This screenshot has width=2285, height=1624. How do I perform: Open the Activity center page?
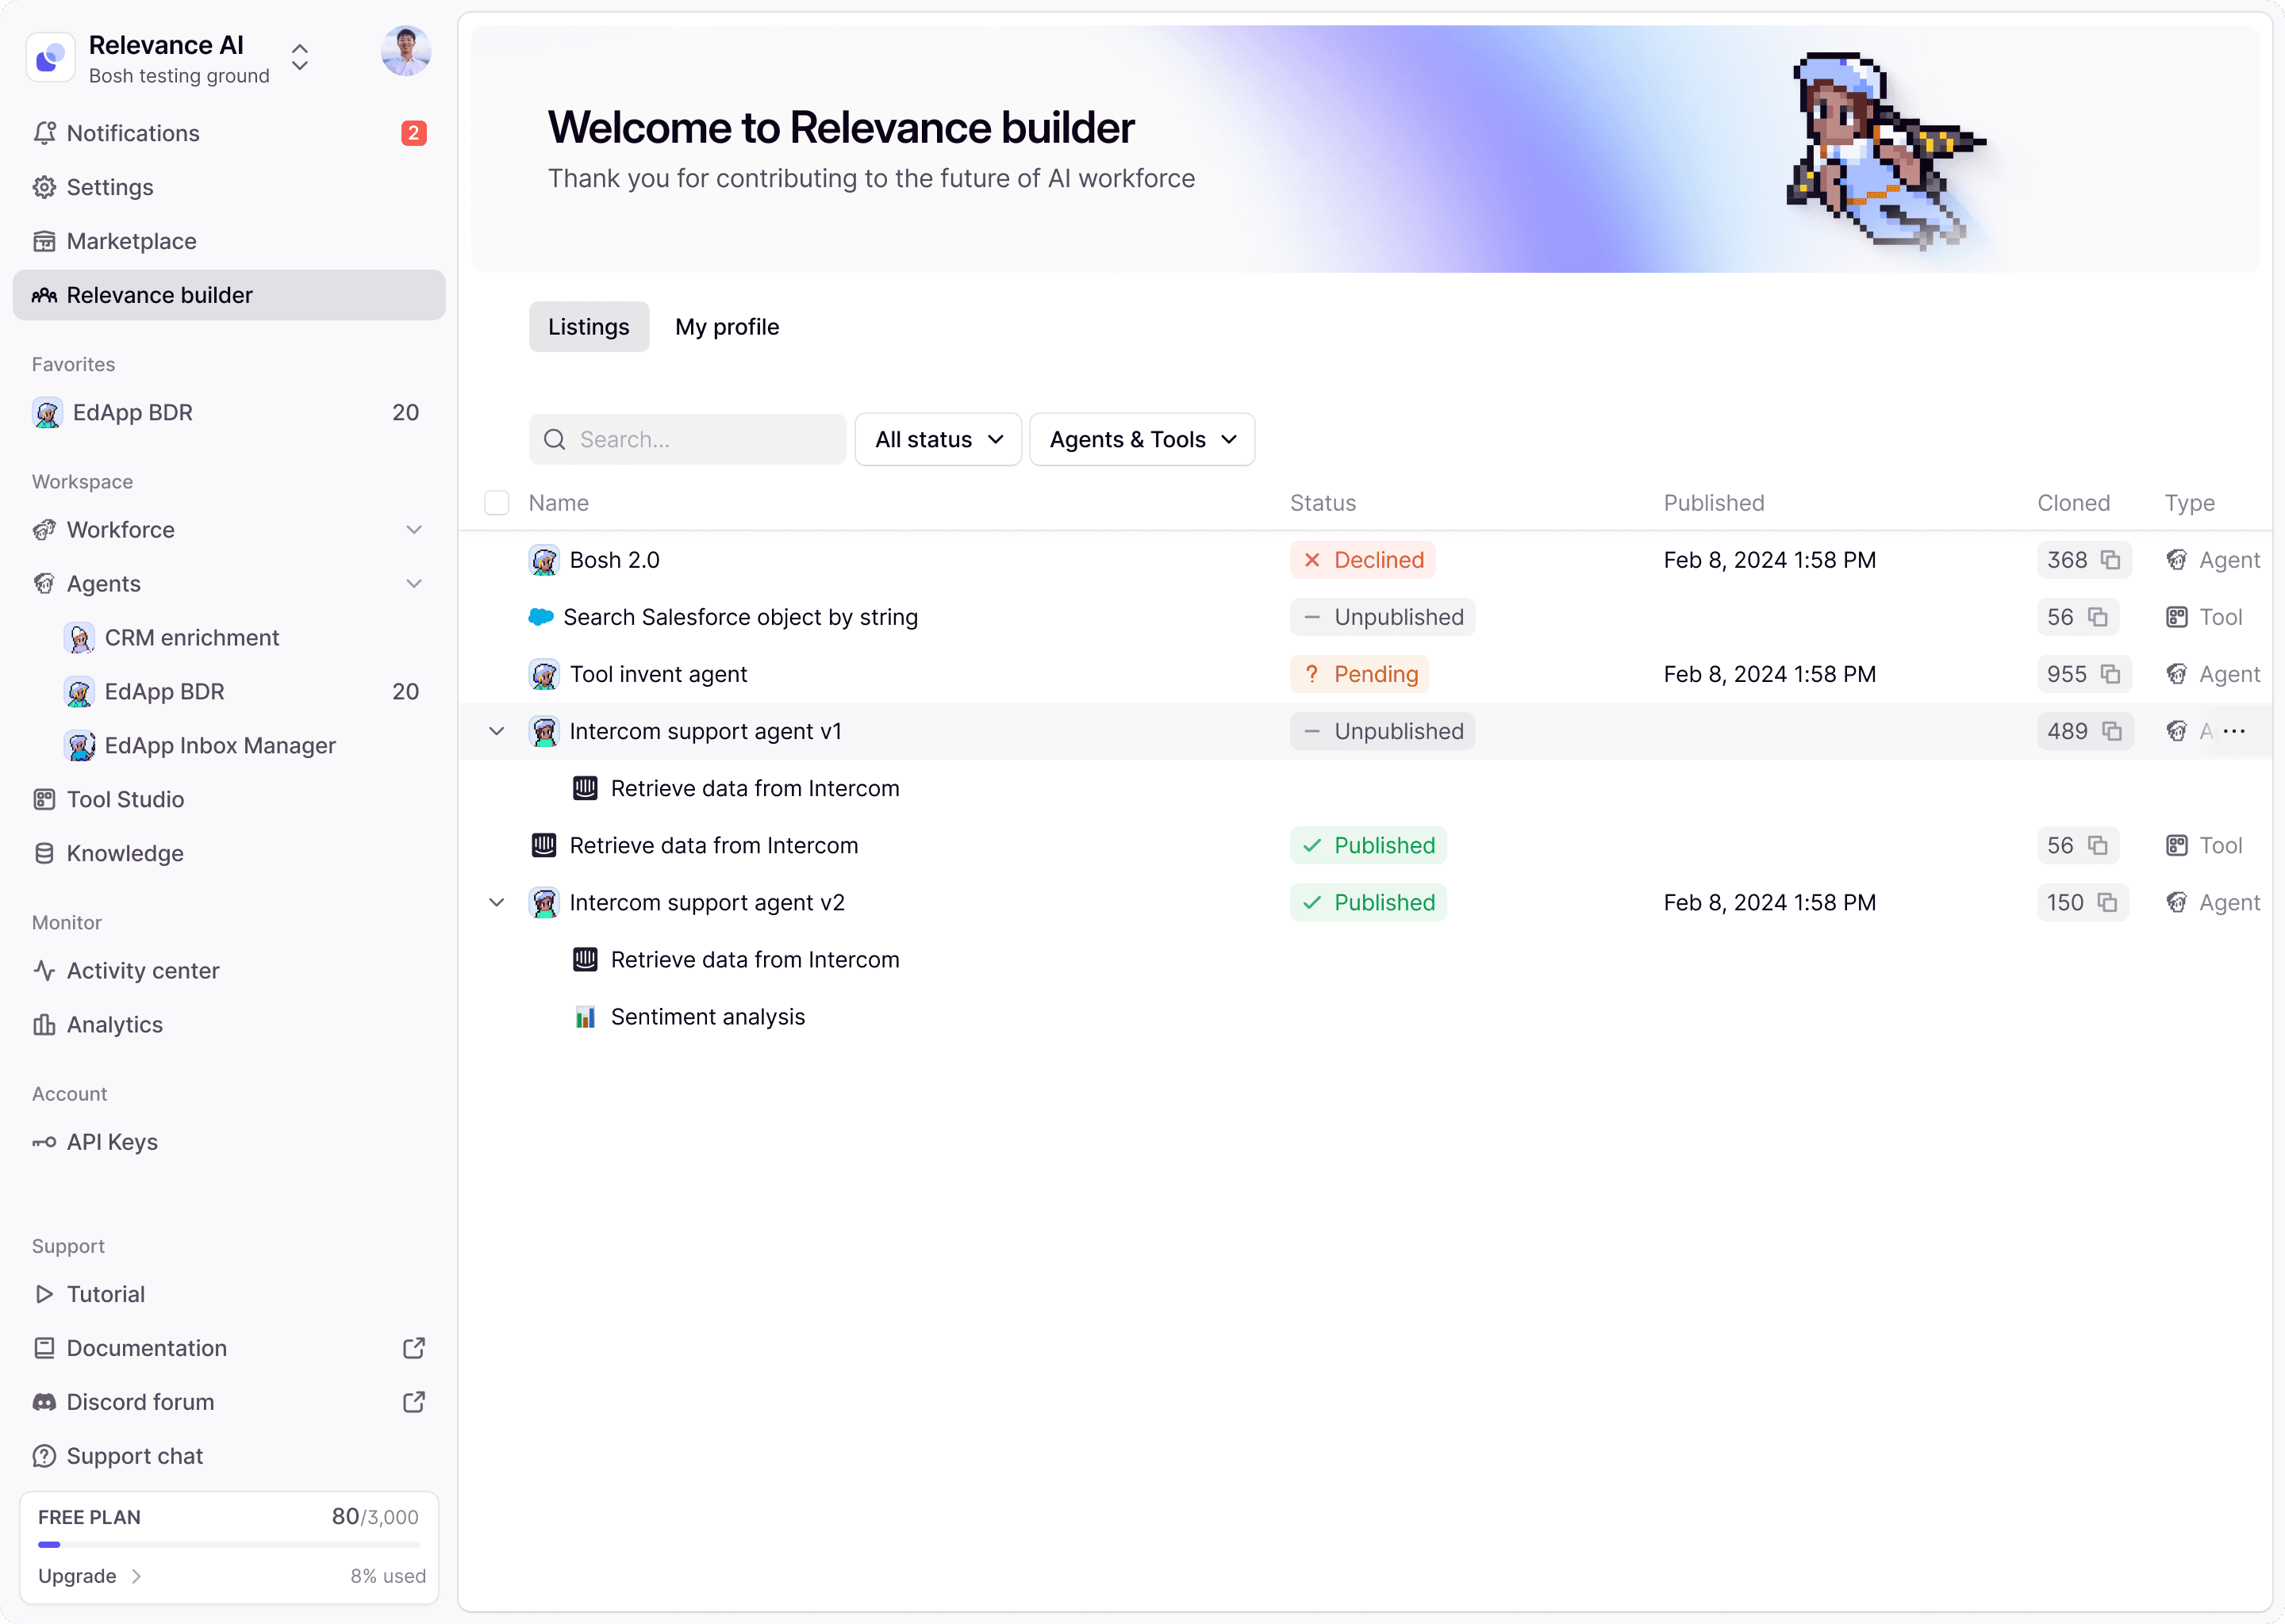pyautogui.click(x=142, y=970)
